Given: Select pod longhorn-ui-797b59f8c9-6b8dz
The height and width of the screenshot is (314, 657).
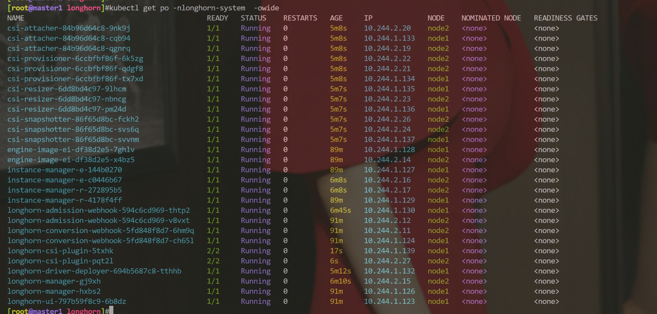Looking at the screenshot, I should [67, 302].
